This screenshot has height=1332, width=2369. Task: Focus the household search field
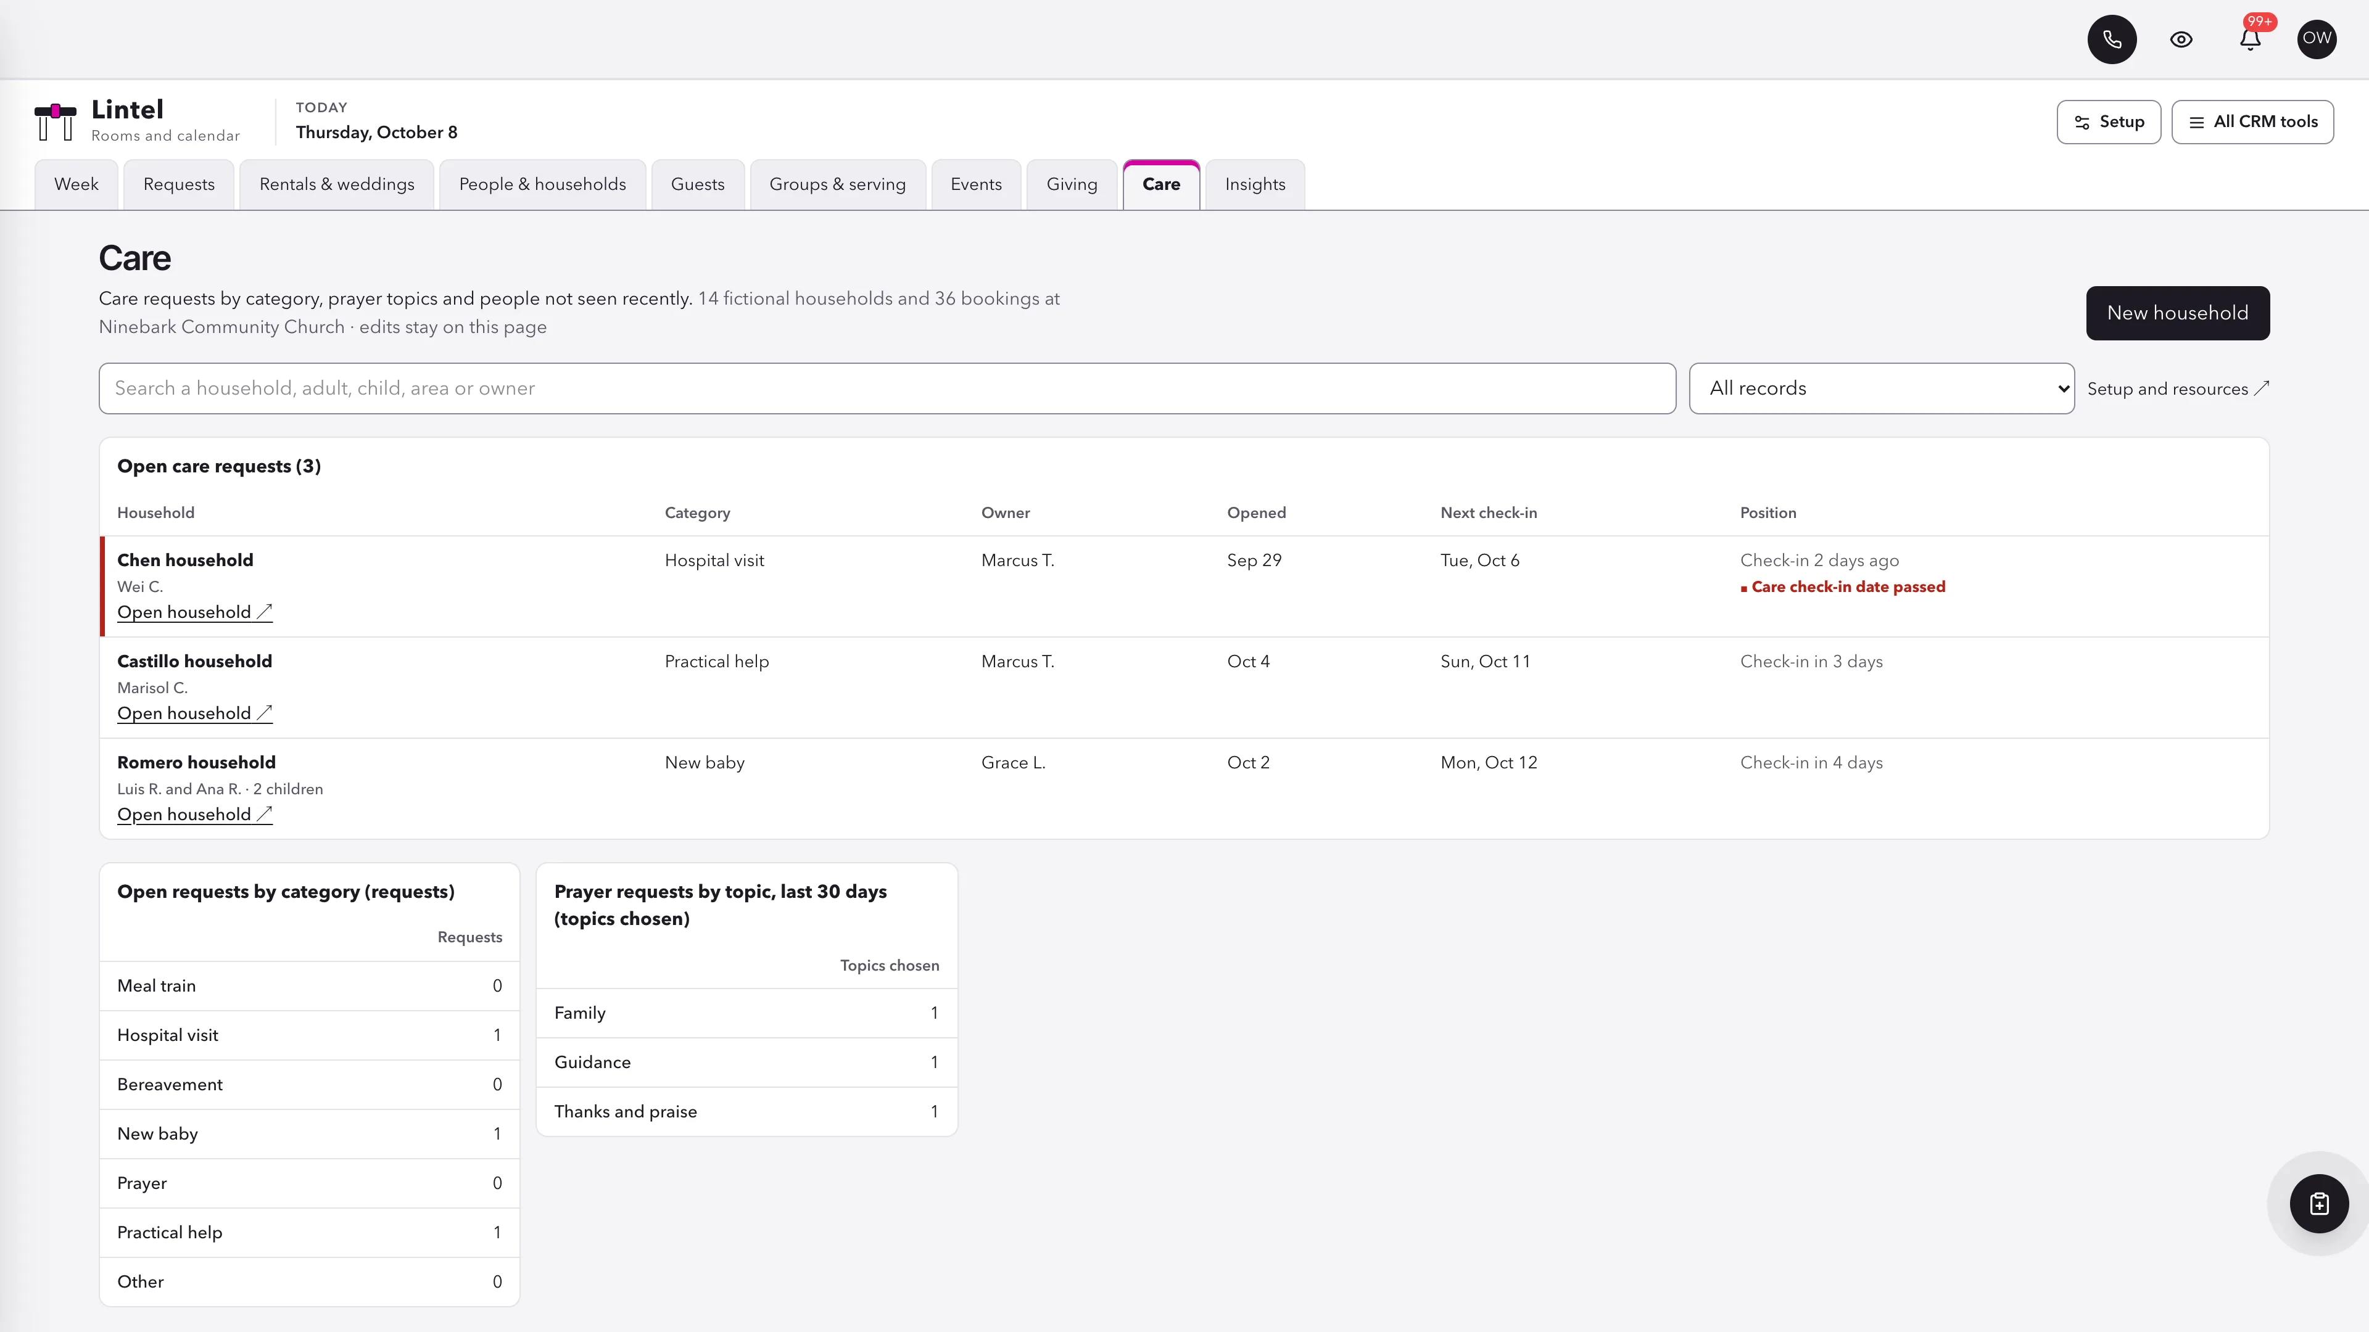[x=887, y=388]
